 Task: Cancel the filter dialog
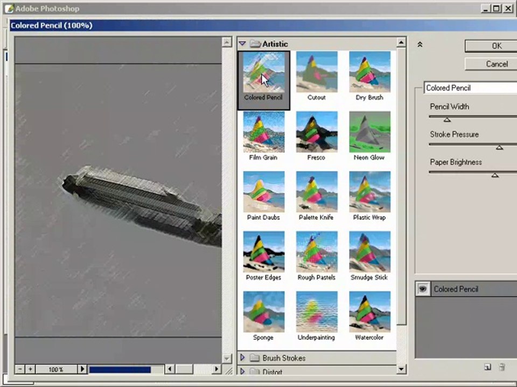pyautogui.click(x=491, y=64)
